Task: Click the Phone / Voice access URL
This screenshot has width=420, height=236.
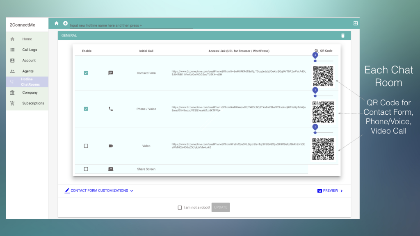Action: [238, 109]
